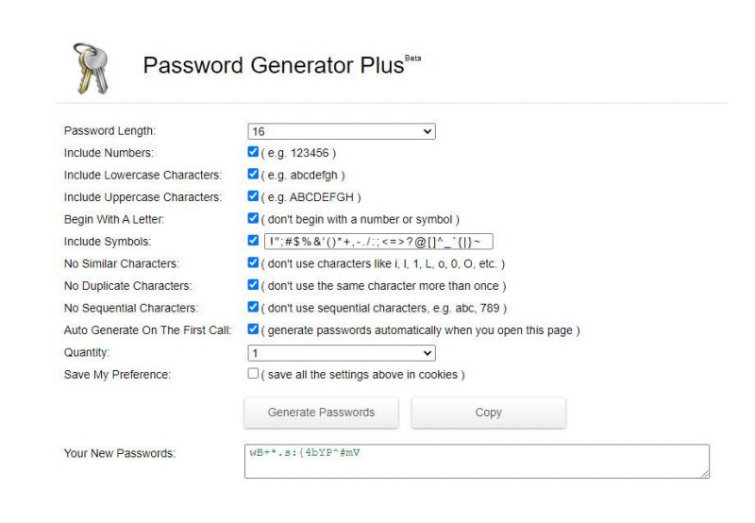Toggle No Duplicate Characters checkbox
755x523 pixels.
pos(253,285)
